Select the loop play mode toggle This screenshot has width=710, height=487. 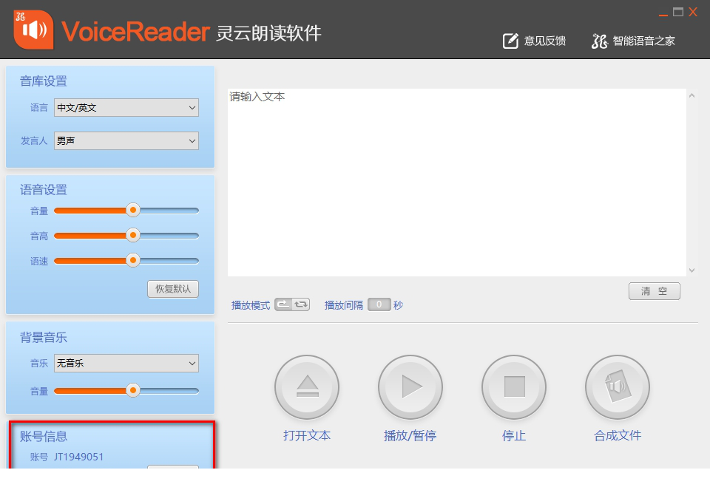tap(301, 304)
